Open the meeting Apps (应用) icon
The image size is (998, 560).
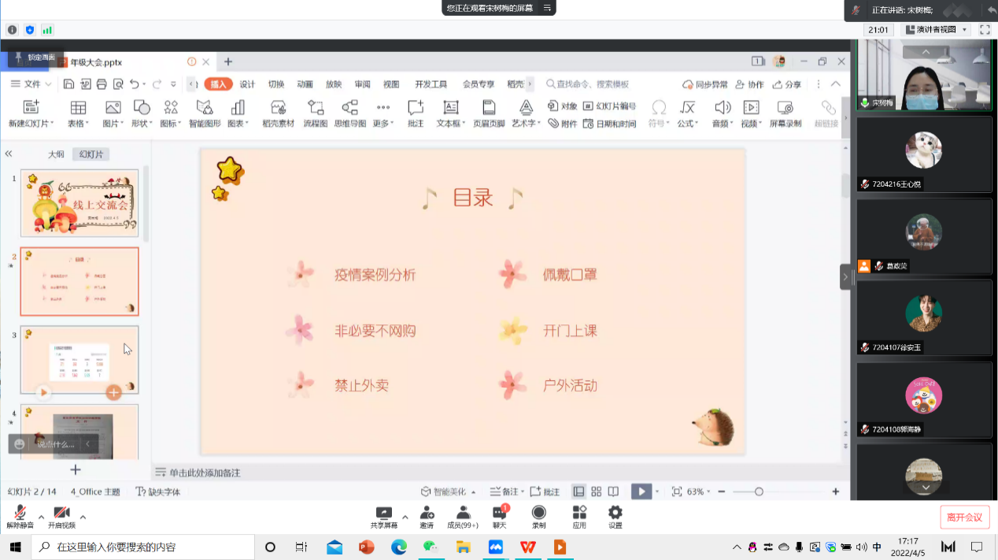[579, 513]
